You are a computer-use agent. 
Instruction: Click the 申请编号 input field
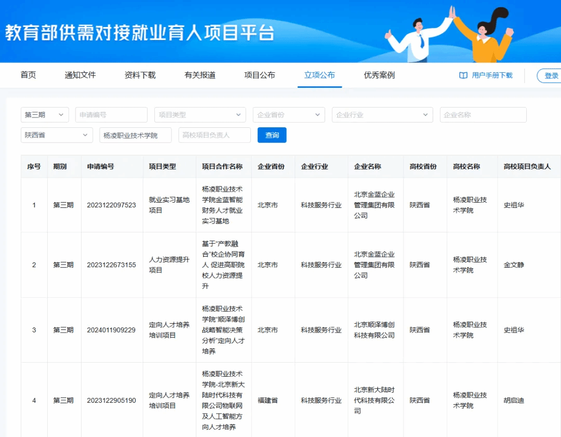pos(111,115)
